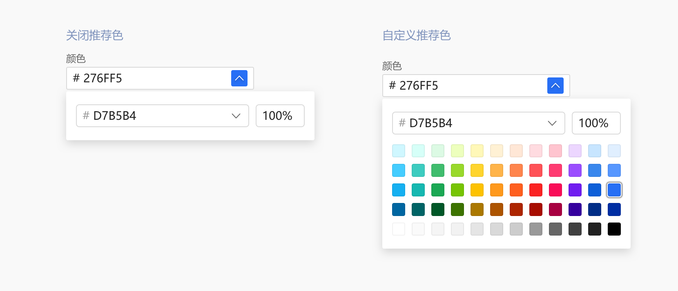678x291 pixels.
Task: Click the right 100% opacity field
Action: pos(596,123)
